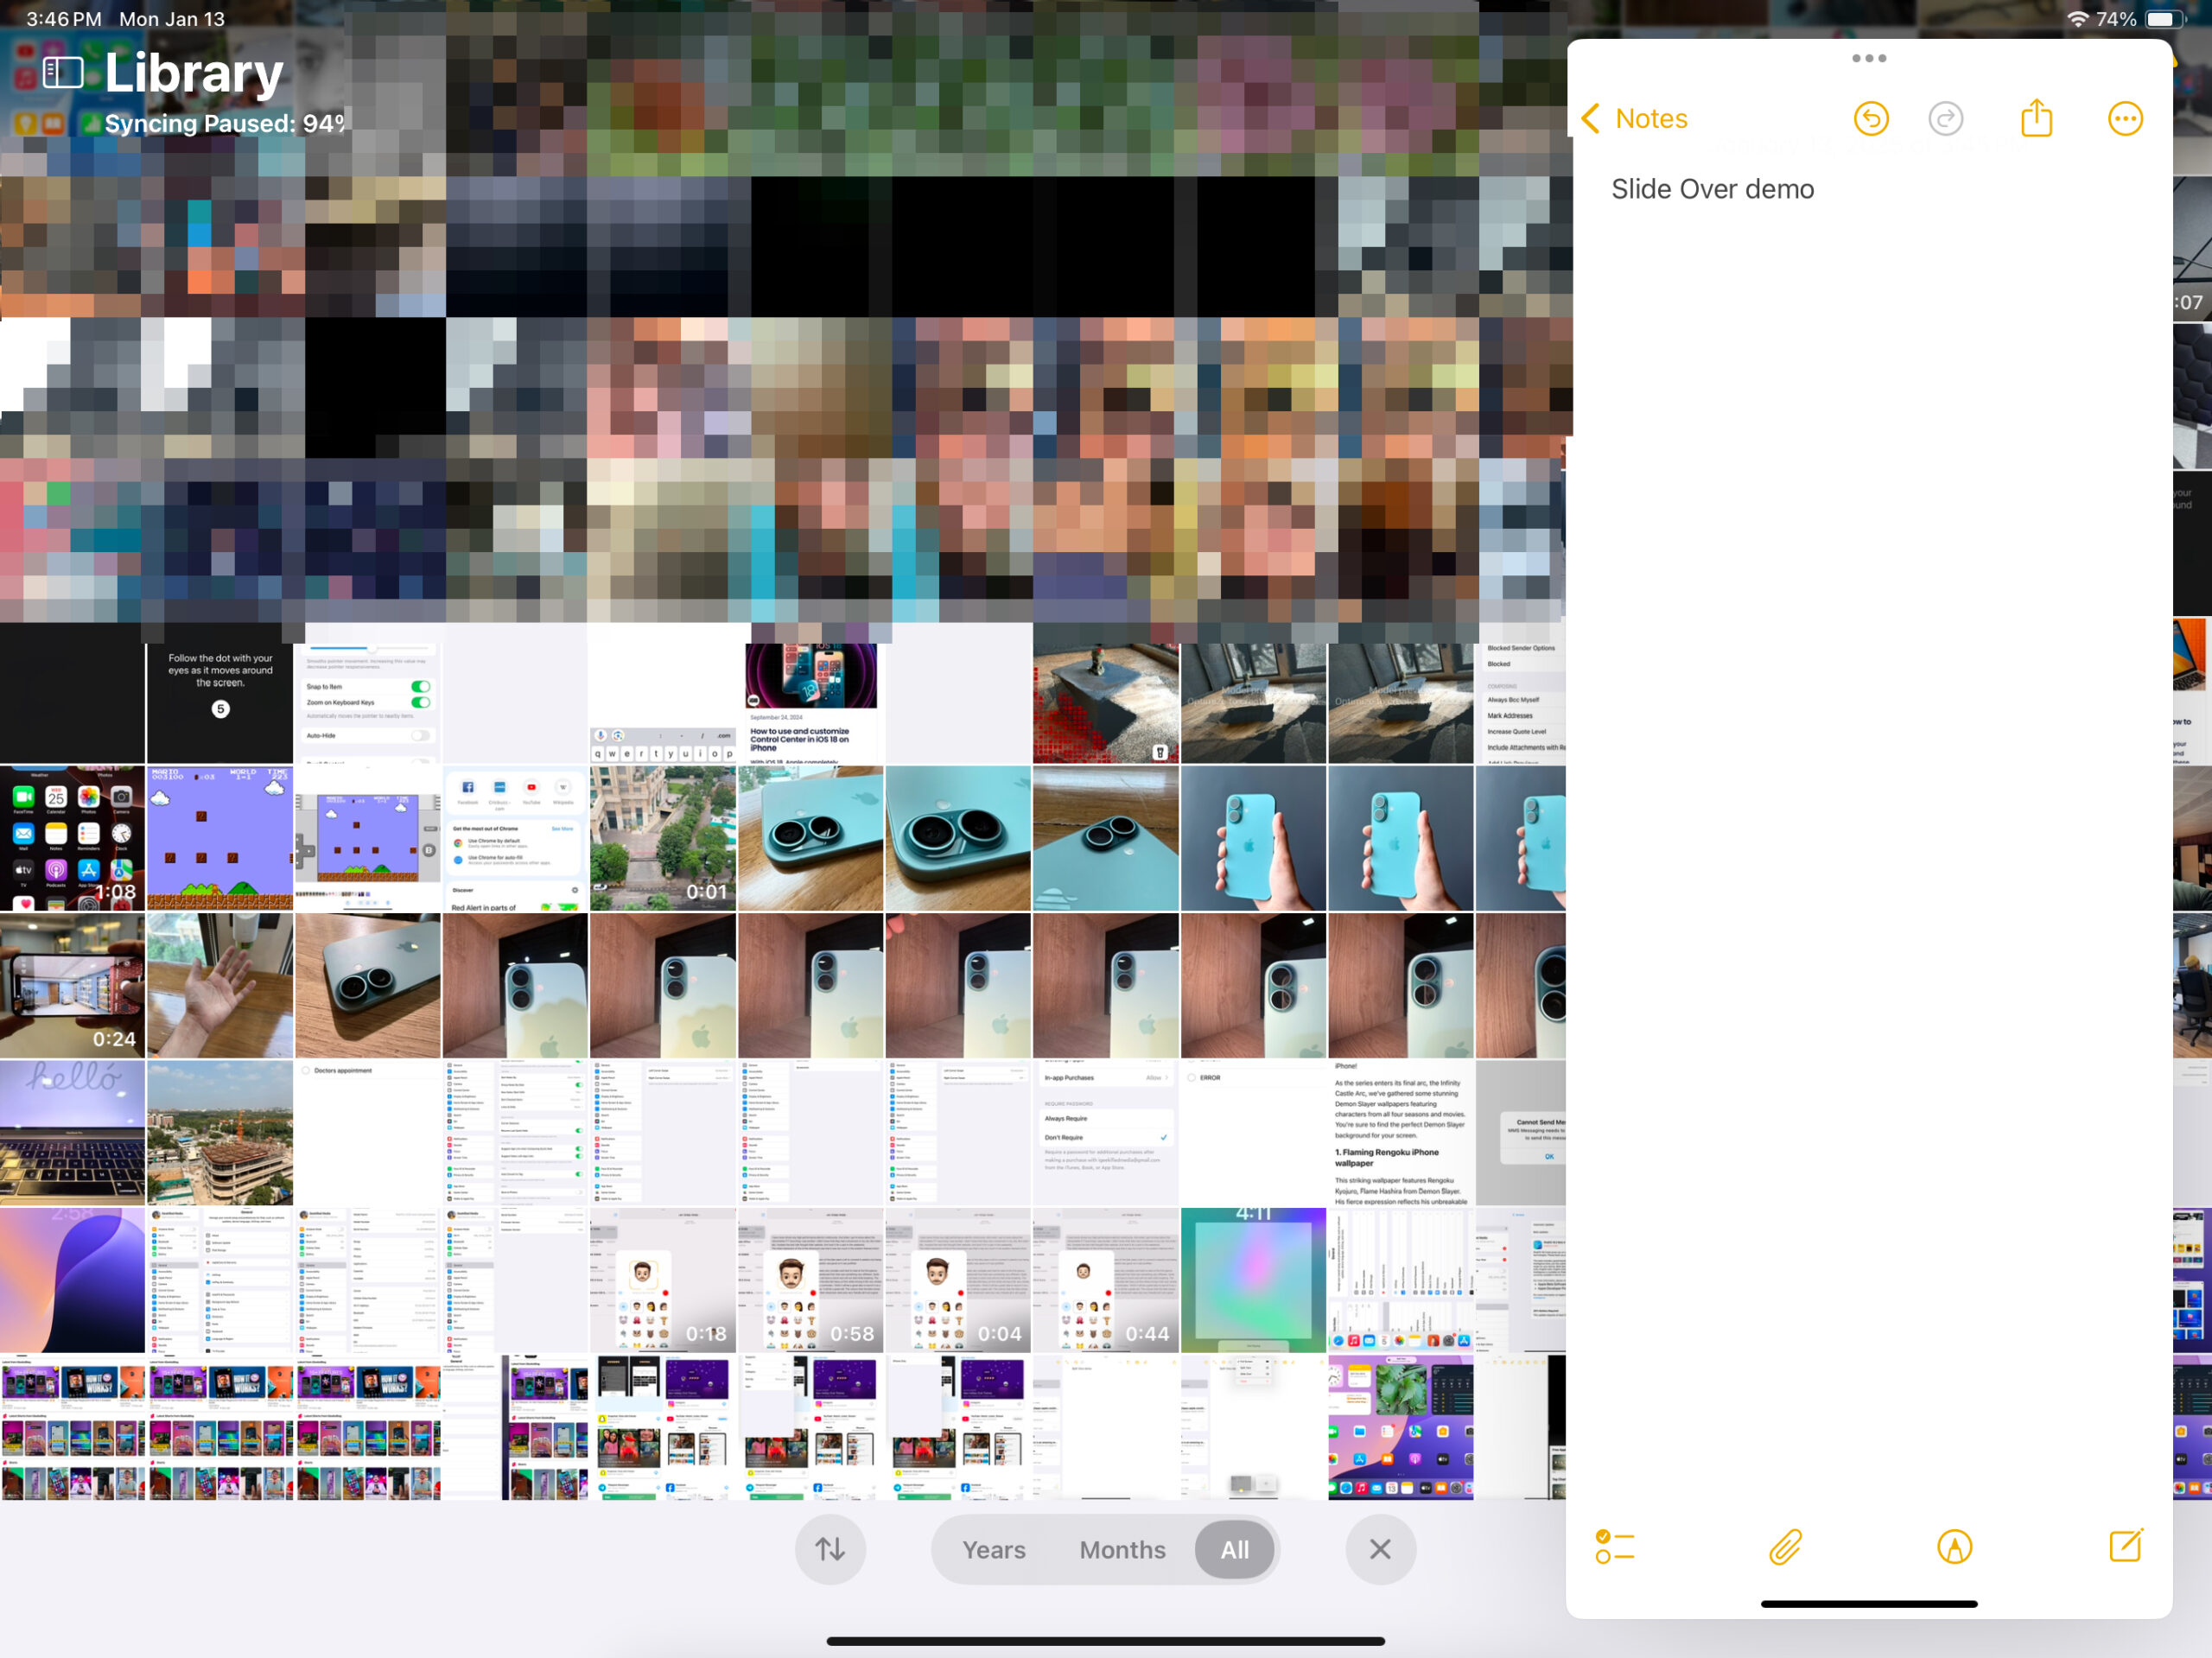Viewport: 2212px width, 1658px height.
Task: Open the Markup pen tool
Action: tap(1954, 1547)
